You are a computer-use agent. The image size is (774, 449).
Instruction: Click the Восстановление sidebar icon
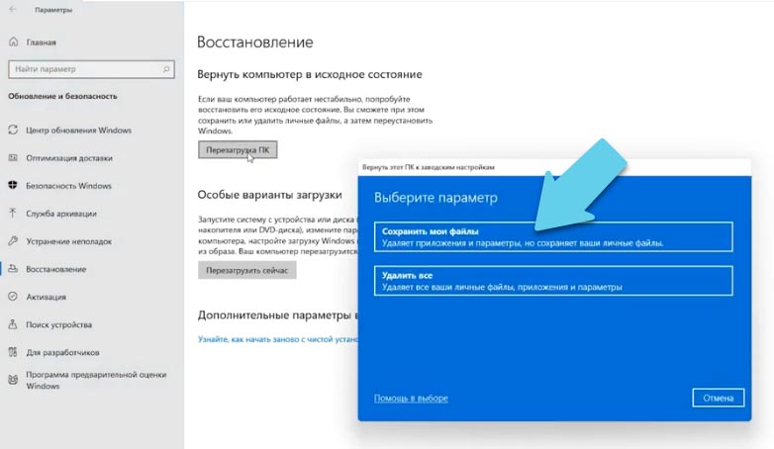tap(13, 269)
